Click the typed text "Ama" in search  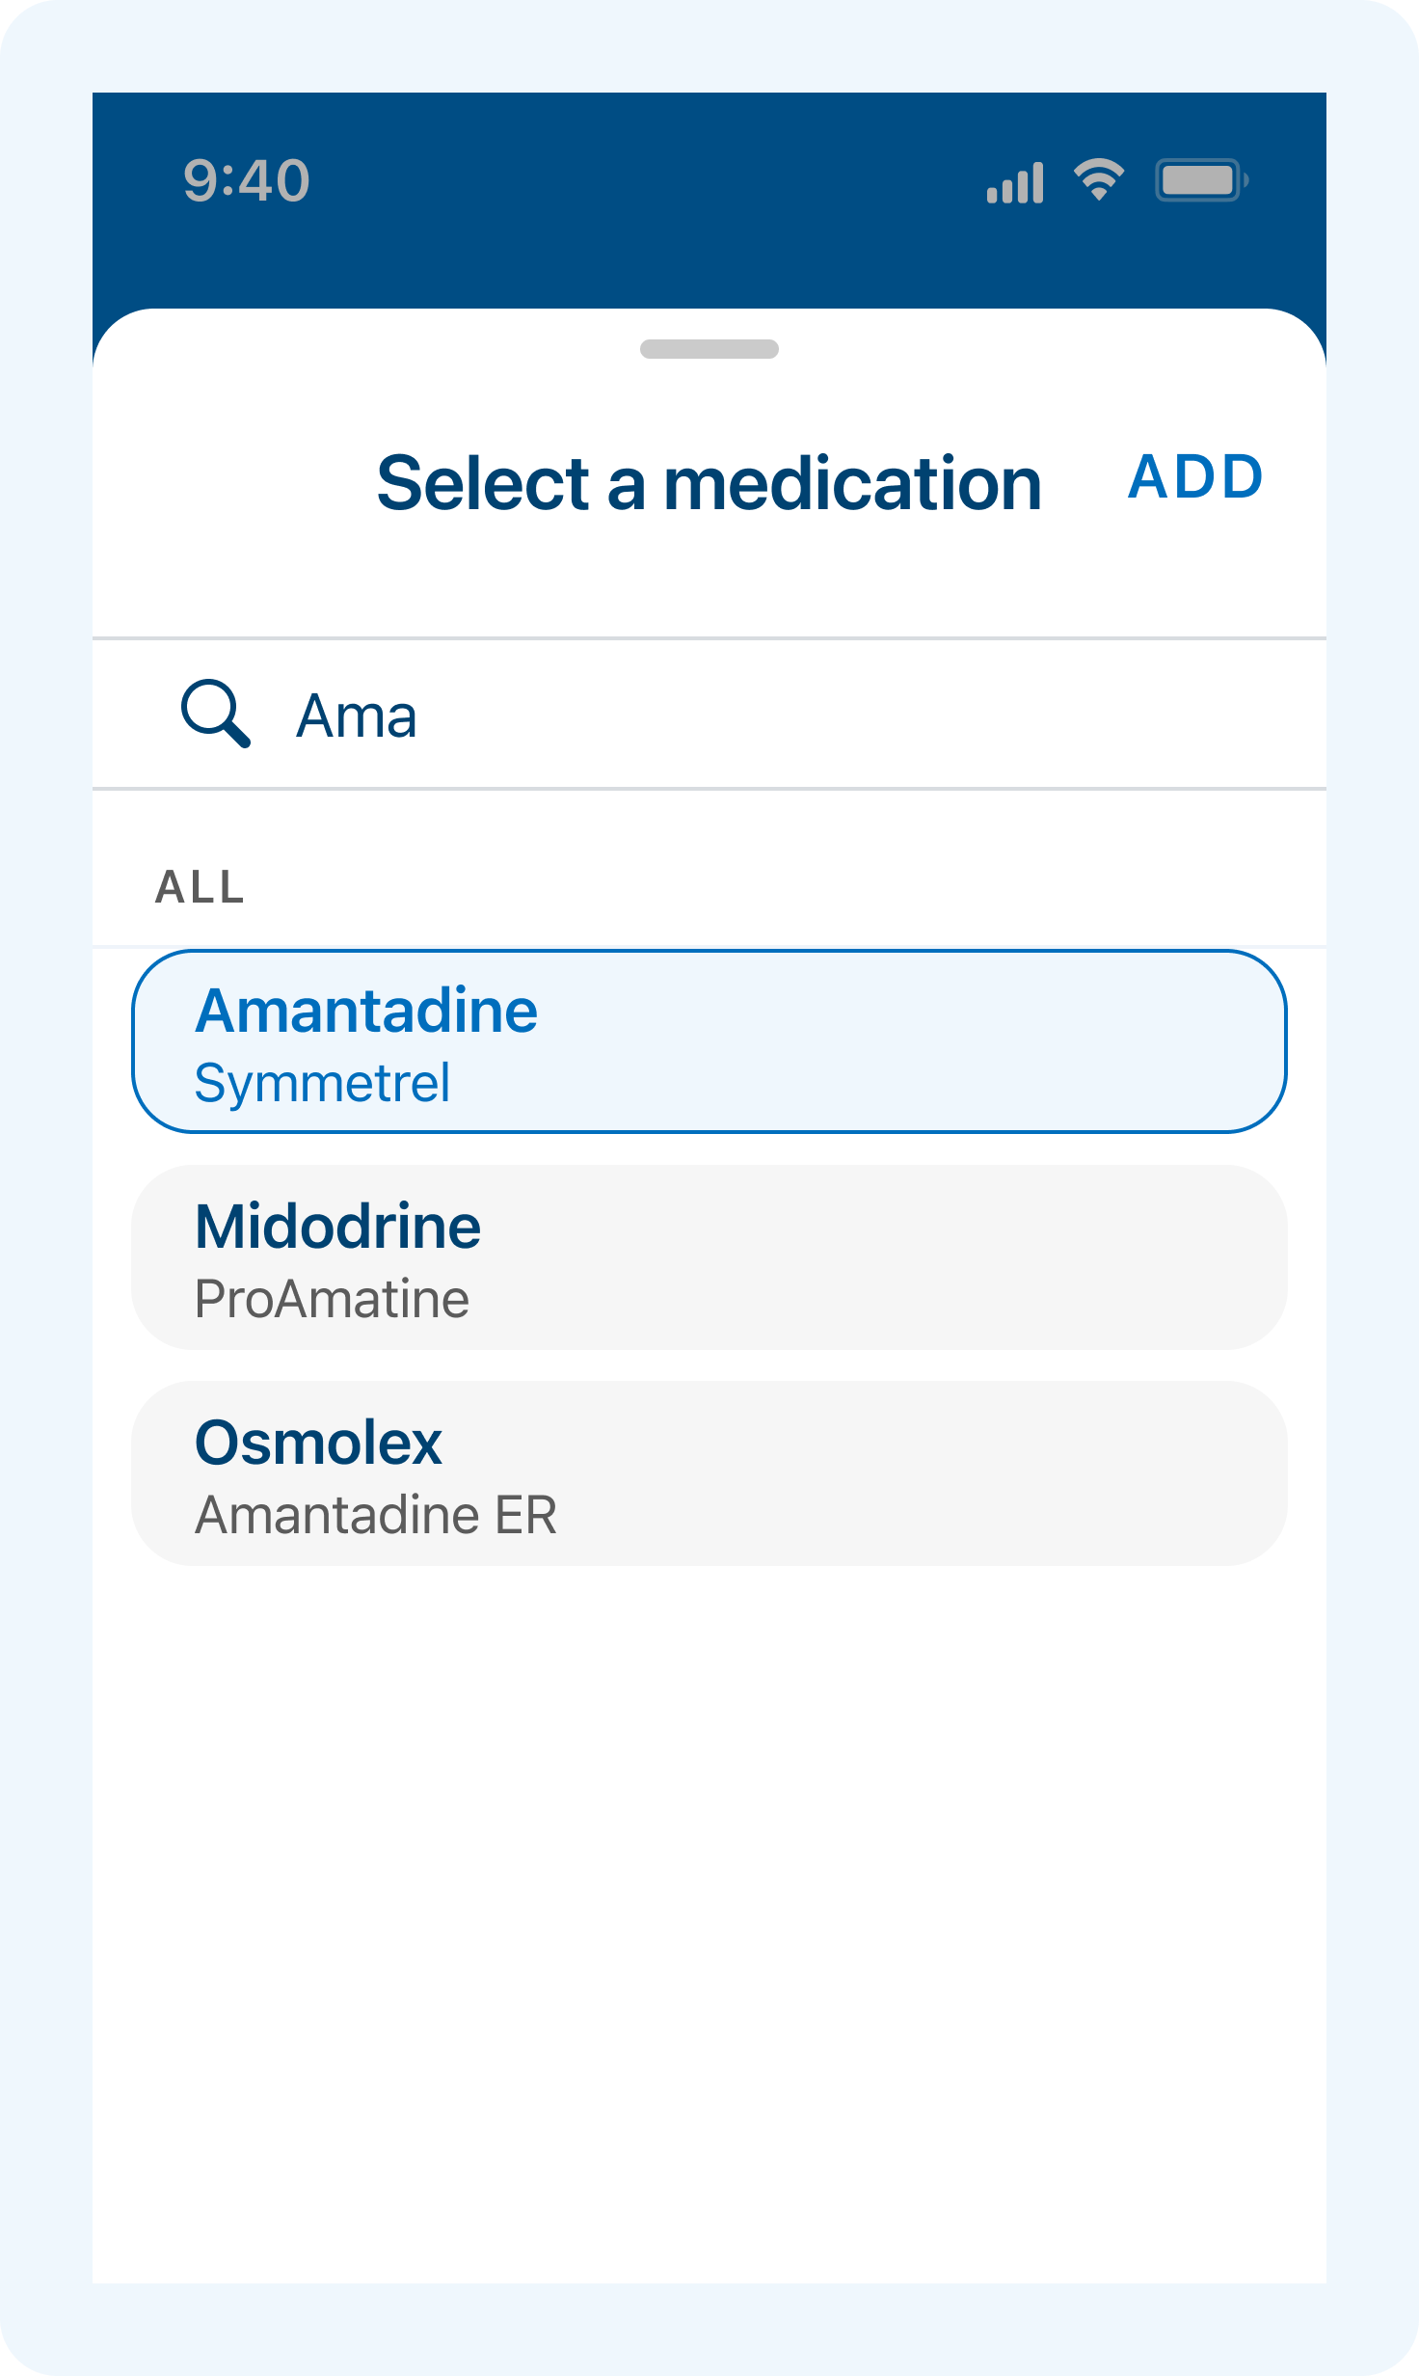[357, 716]
